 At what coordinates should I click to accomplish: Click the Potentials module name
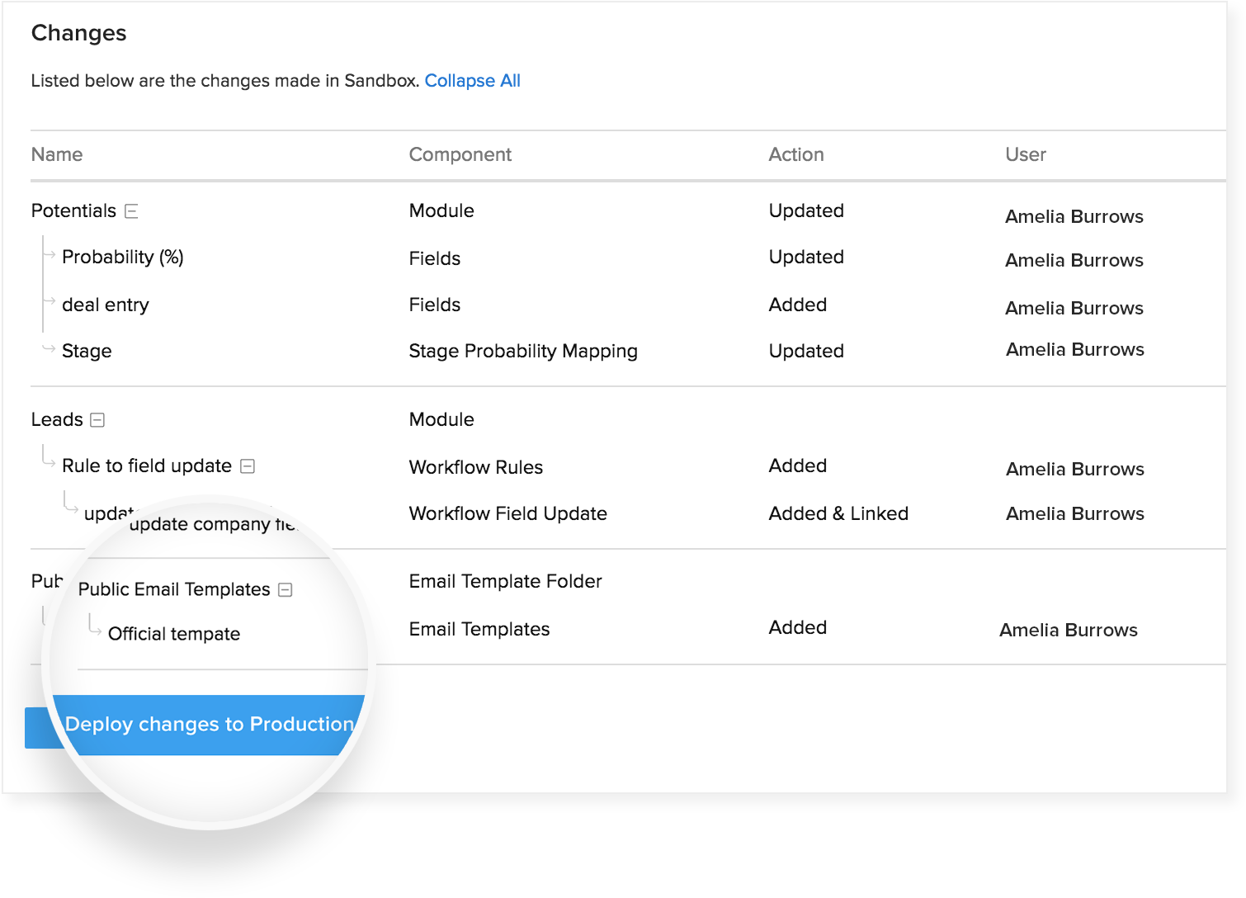click(73, 211)
